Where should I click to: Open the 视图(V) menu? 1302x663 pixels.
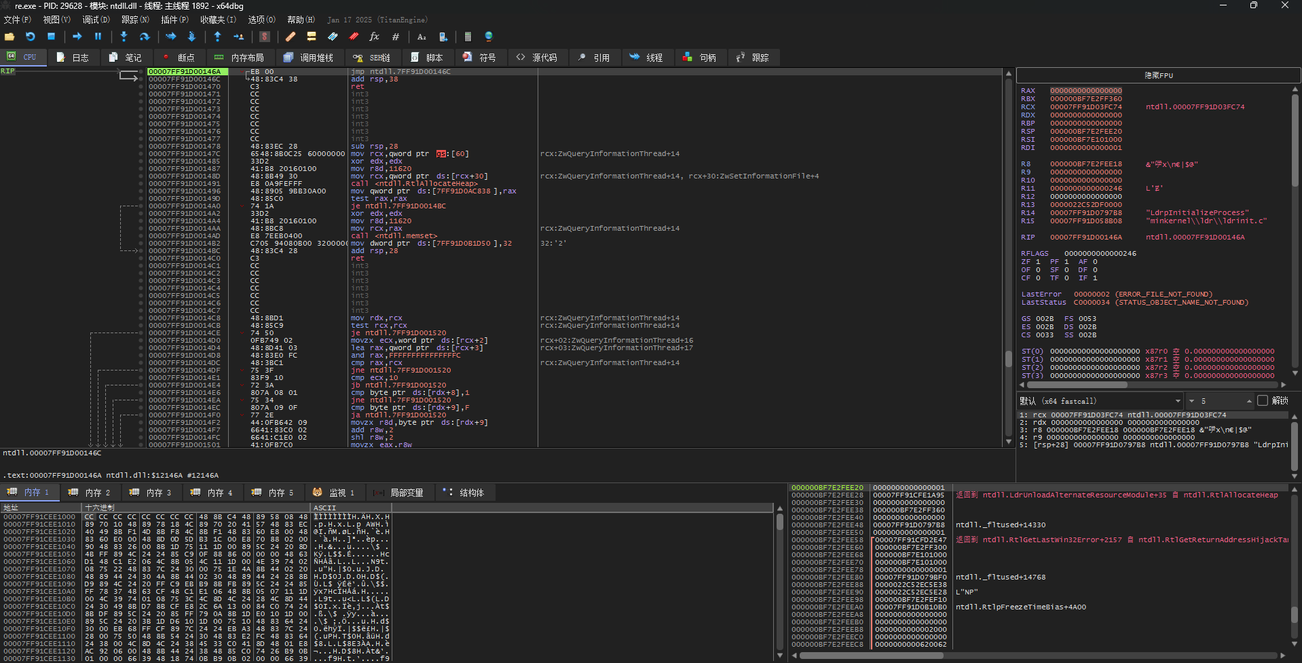point(57,20)
